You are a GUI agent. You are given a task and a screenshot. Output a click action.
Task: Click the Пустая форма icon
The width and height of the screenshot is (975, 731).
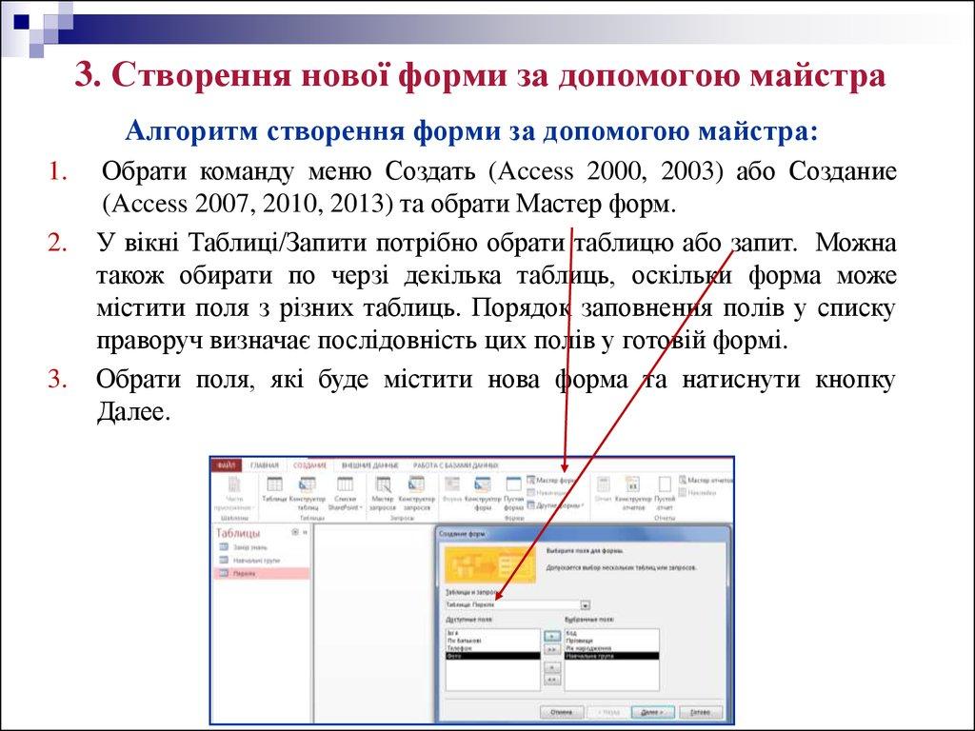513,490
